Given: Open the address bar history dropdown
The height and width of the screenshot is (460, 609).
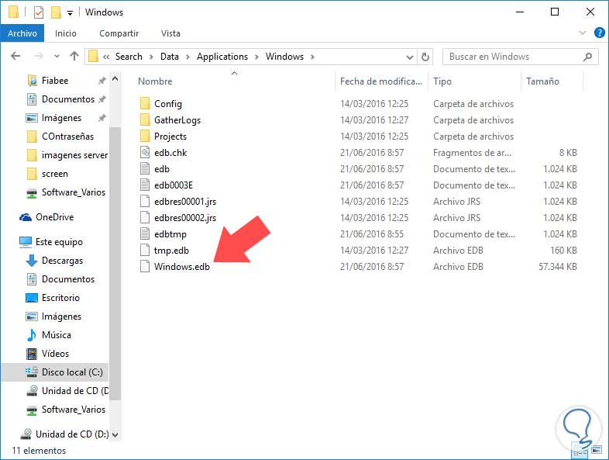Looking at the screenshot, I should coord(409,57).
